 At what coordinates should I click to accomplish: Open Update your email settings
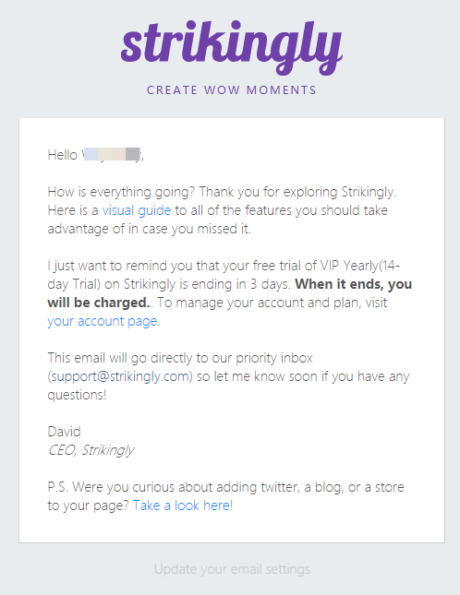(x=232, y=569)
